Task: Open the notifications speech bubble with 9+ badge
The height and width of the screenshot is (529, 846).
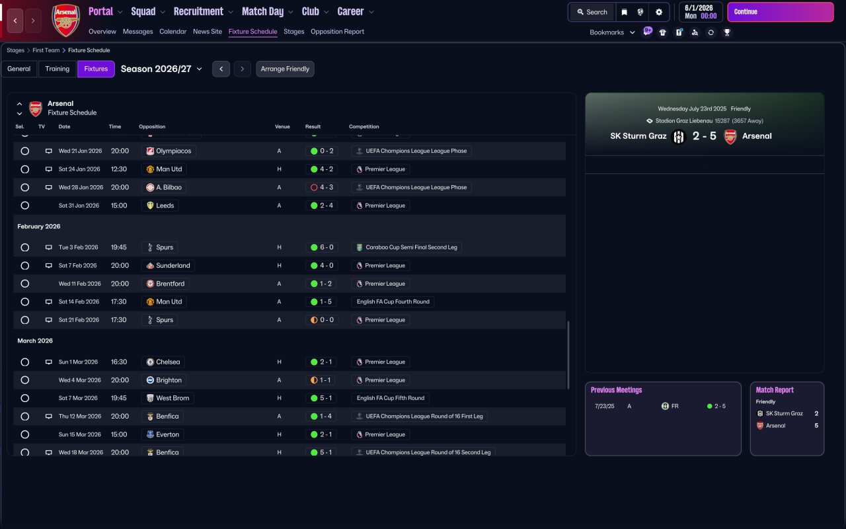Action: (x=647, y=32)
